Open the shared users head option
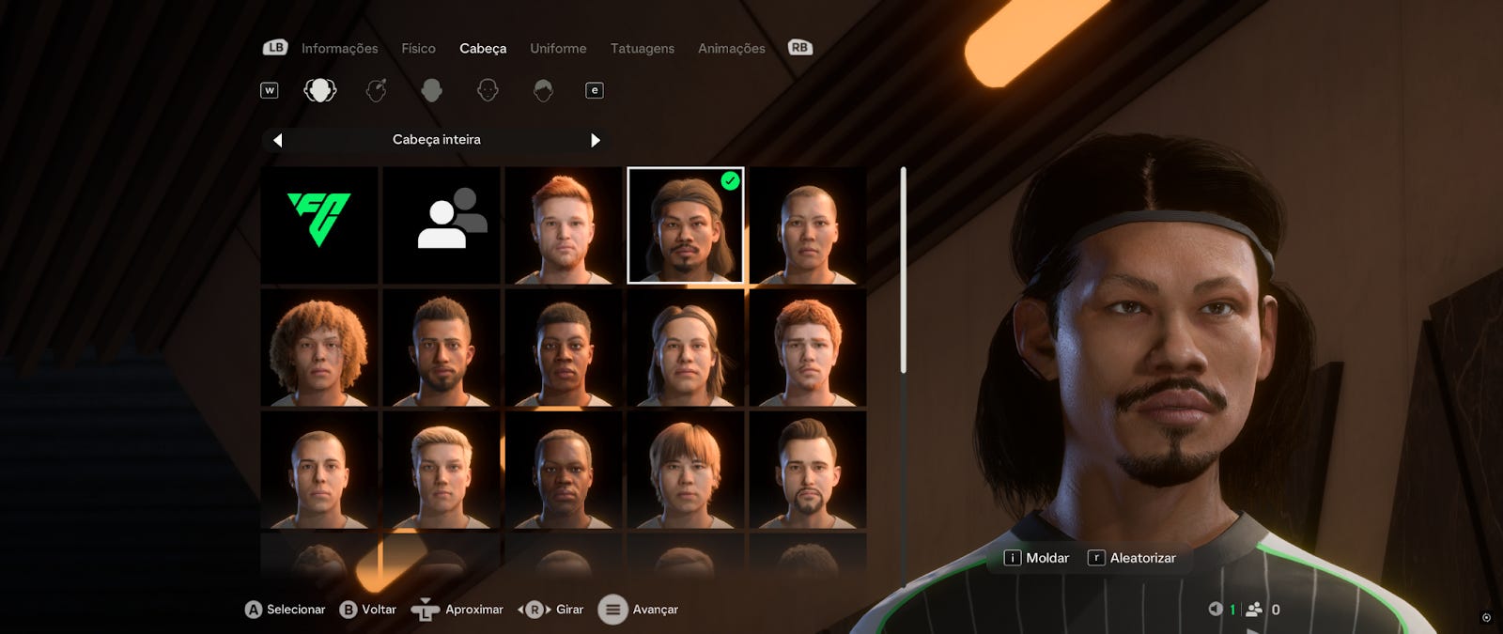This screenshot has width=1503, height=634. [x=442, y=225]
